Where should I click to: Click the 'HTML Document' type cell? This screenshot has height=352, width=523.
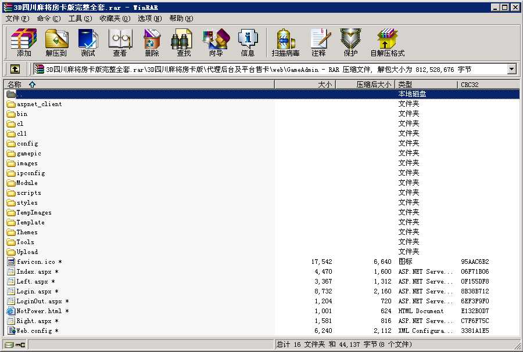point(421,311)
